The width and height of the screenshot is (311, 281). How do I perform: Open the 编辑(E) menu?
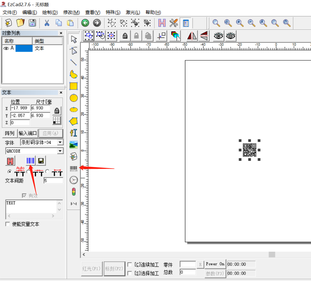click(30, 12)
